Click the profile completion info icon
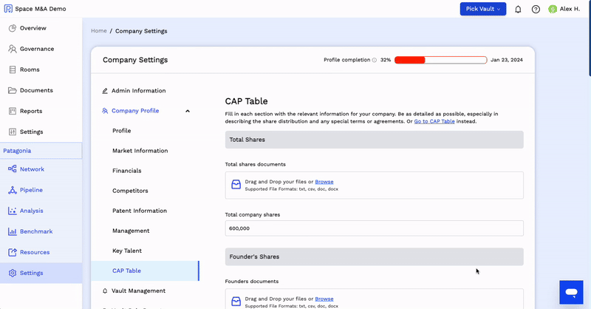 pyautogui.click(x=374, y=60)
